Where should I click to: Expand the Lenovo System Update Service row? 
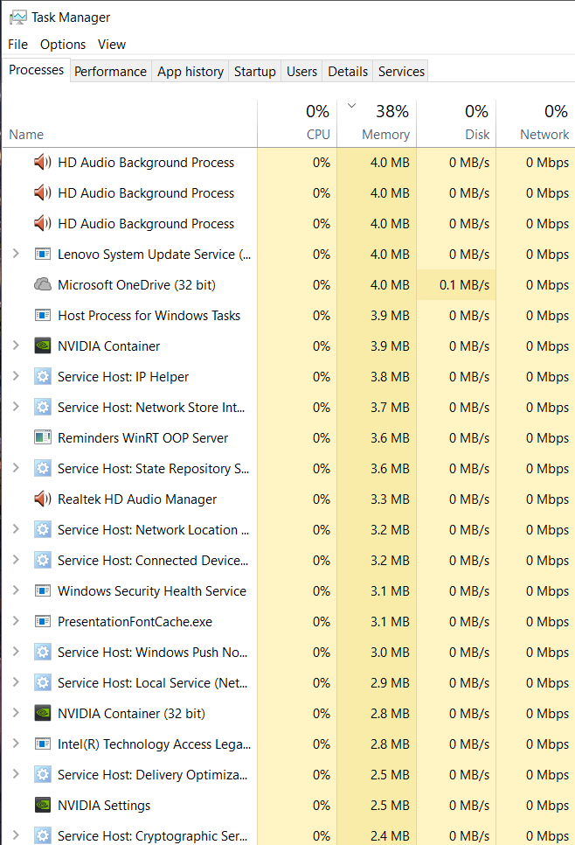pyautogui.click(x=16, y=254)
